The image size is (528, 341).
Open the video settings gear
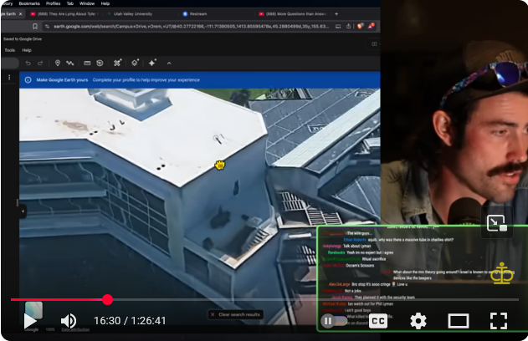click(x=418, y=321)
